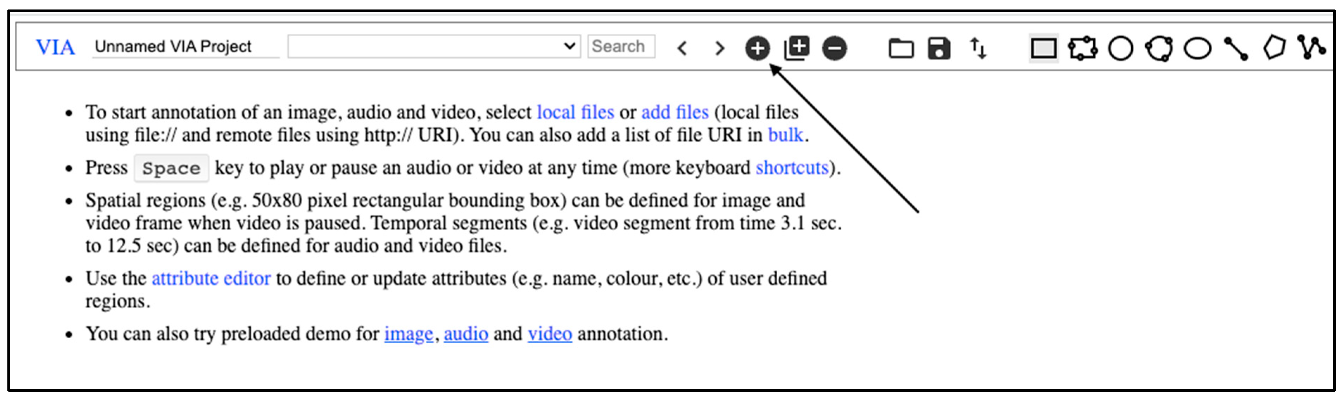Click the keyboard shortcuts link

coord(791,168)
